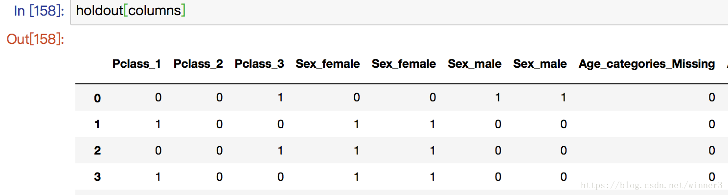Click the first Sex_female column header
The image size is (728, 195).
pos(328,64)
